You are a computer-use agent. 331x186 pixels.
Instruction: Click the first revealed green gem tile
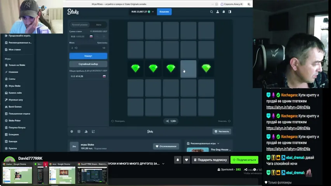(x=135, y=69)
